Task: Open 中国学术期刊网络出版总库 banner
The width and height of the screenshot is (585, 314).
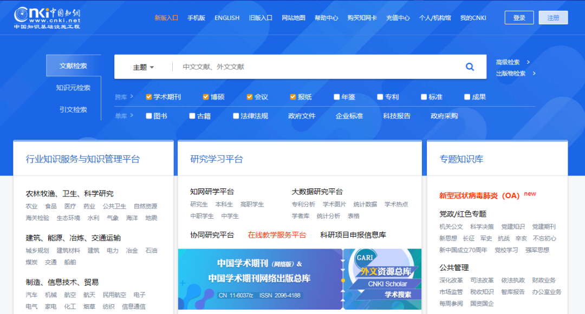Action: coord(260,279)
